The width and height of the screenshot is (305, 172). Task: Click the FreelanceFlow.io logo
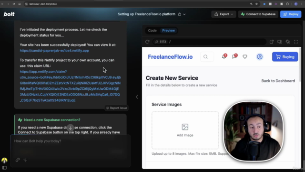click(x=170, y=57)
